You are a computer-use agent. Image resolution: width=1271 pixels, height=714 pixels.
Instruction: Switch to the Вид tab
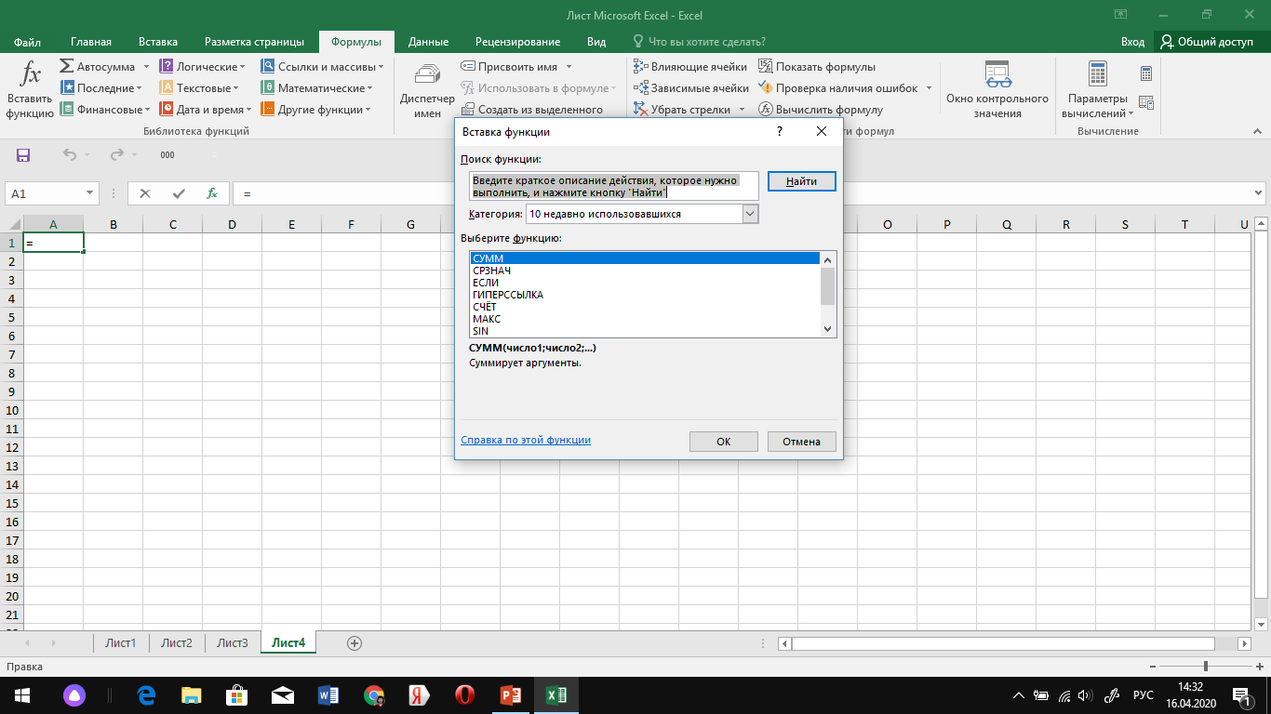[596, 42]
